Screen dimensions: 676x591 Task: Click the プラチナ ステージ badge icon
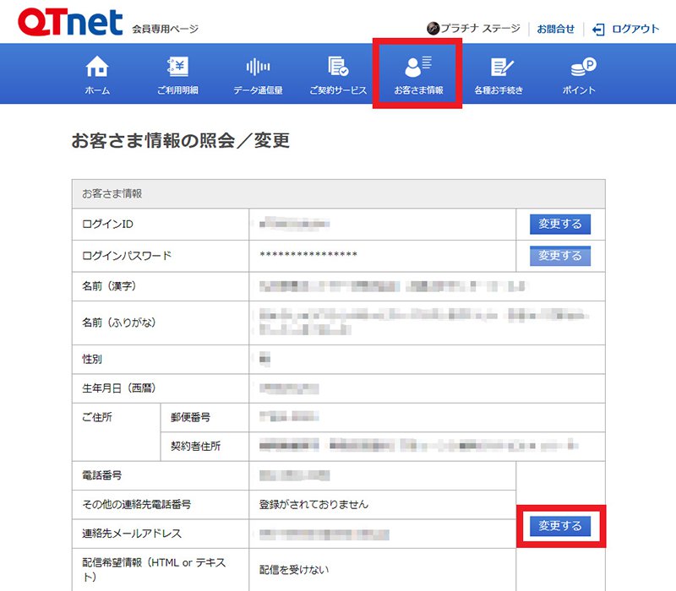[x=432, y=27]
